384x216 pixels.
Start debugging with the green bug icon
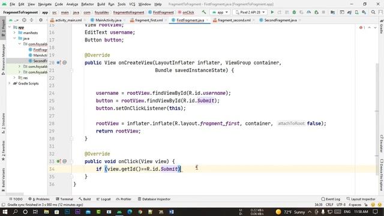(294, 12)
